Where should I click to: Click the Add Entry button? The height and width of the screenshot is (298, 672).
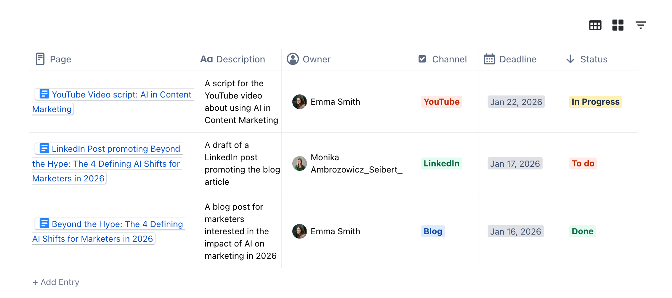[56, 282]
